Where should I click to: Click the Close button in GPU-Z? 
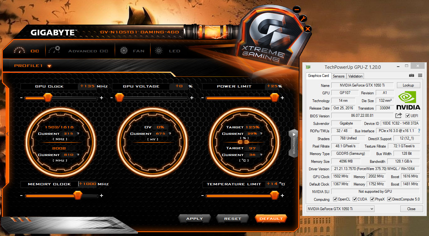(x=411, y=209)
